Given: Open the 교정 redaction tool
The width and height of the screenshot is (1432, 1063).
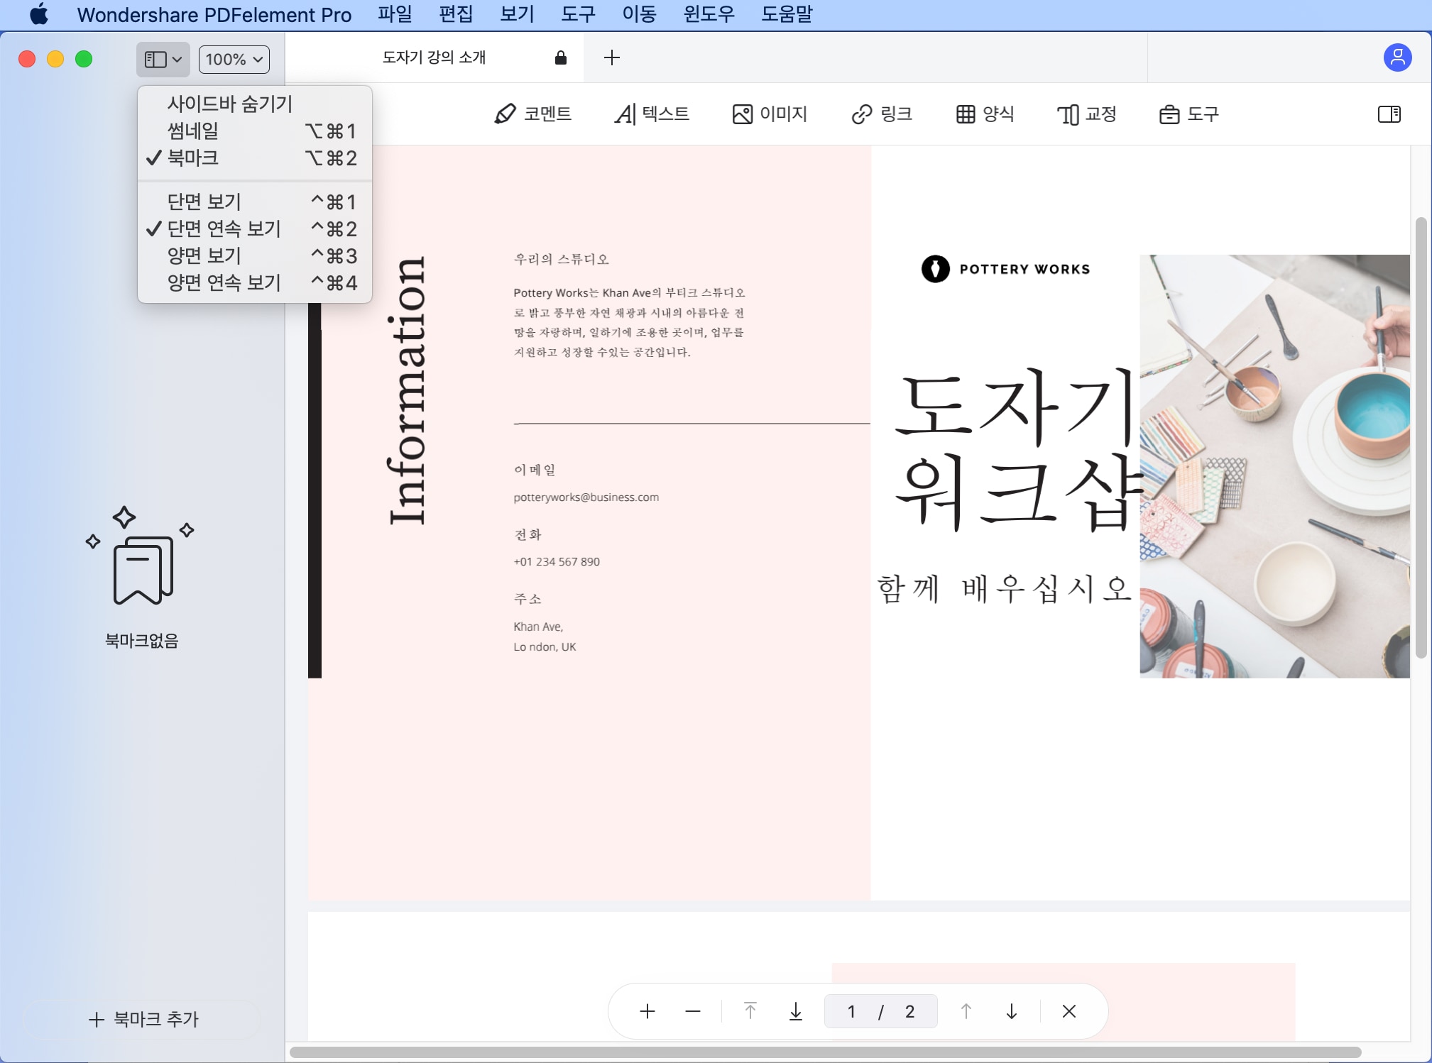Looking at the screenshot, I should (x=1086, y=114).
